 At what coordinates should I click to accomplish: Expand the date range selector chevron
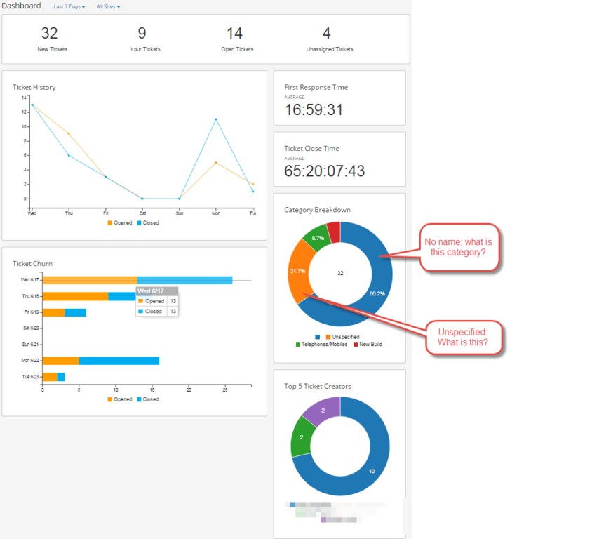[x=83, y=6]
